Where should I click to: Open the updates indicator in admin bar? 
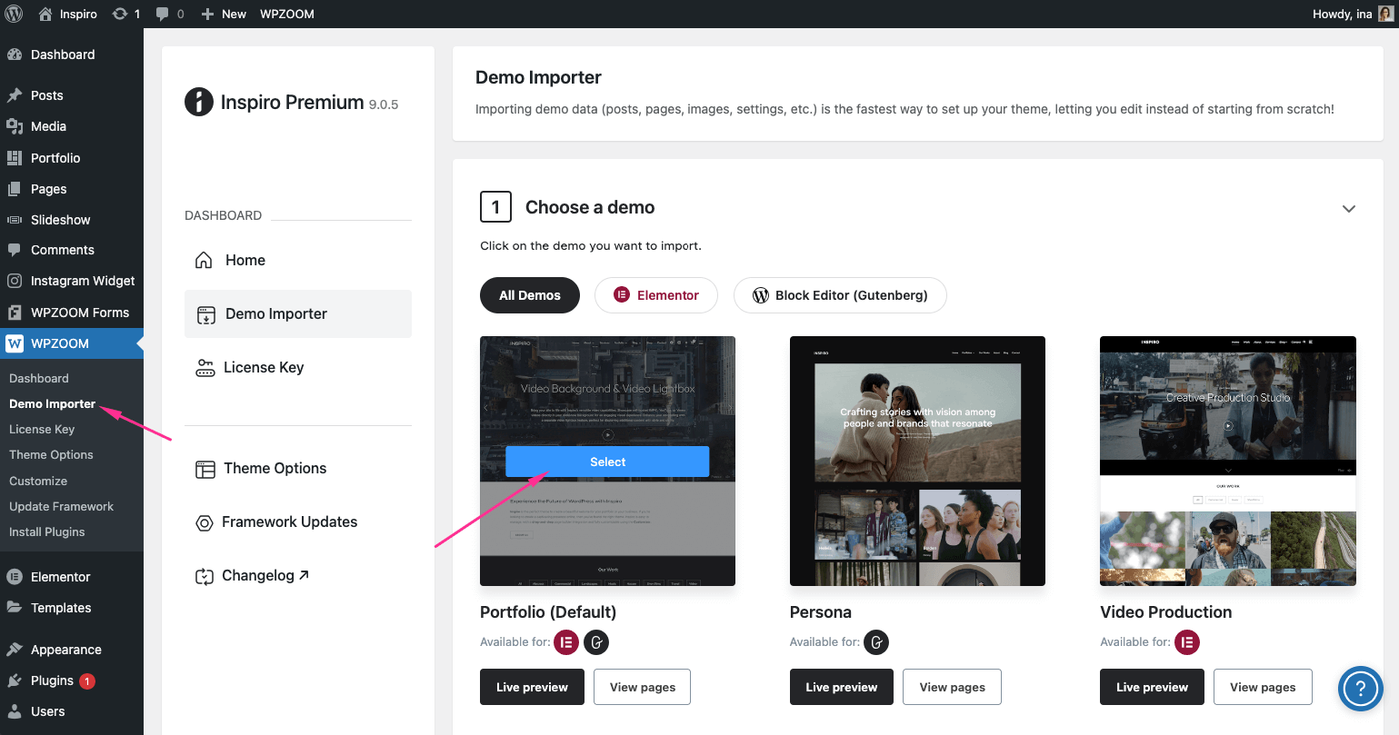point(125,14)
